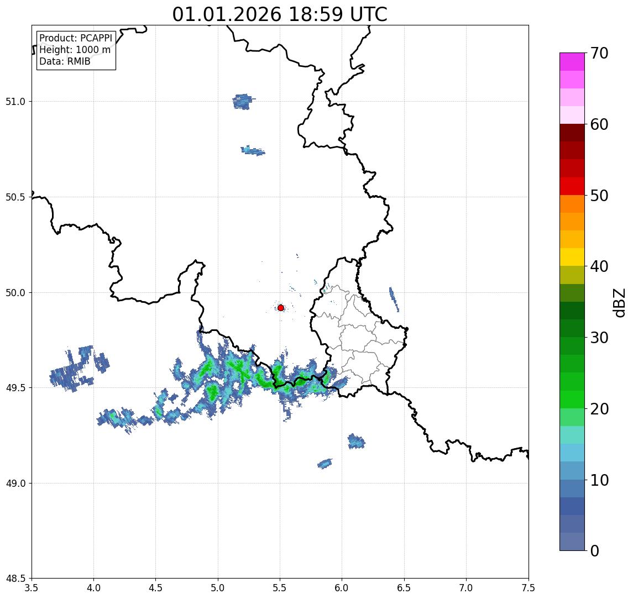This screenshot has width=633, height=599.
Task: Click the latitude axis label 49.0
Action: click(x=15, y=484)
